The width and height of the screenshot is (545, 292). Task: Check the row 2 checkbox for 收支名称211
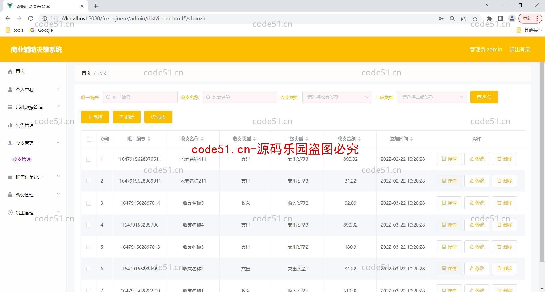tap(89, 181)
